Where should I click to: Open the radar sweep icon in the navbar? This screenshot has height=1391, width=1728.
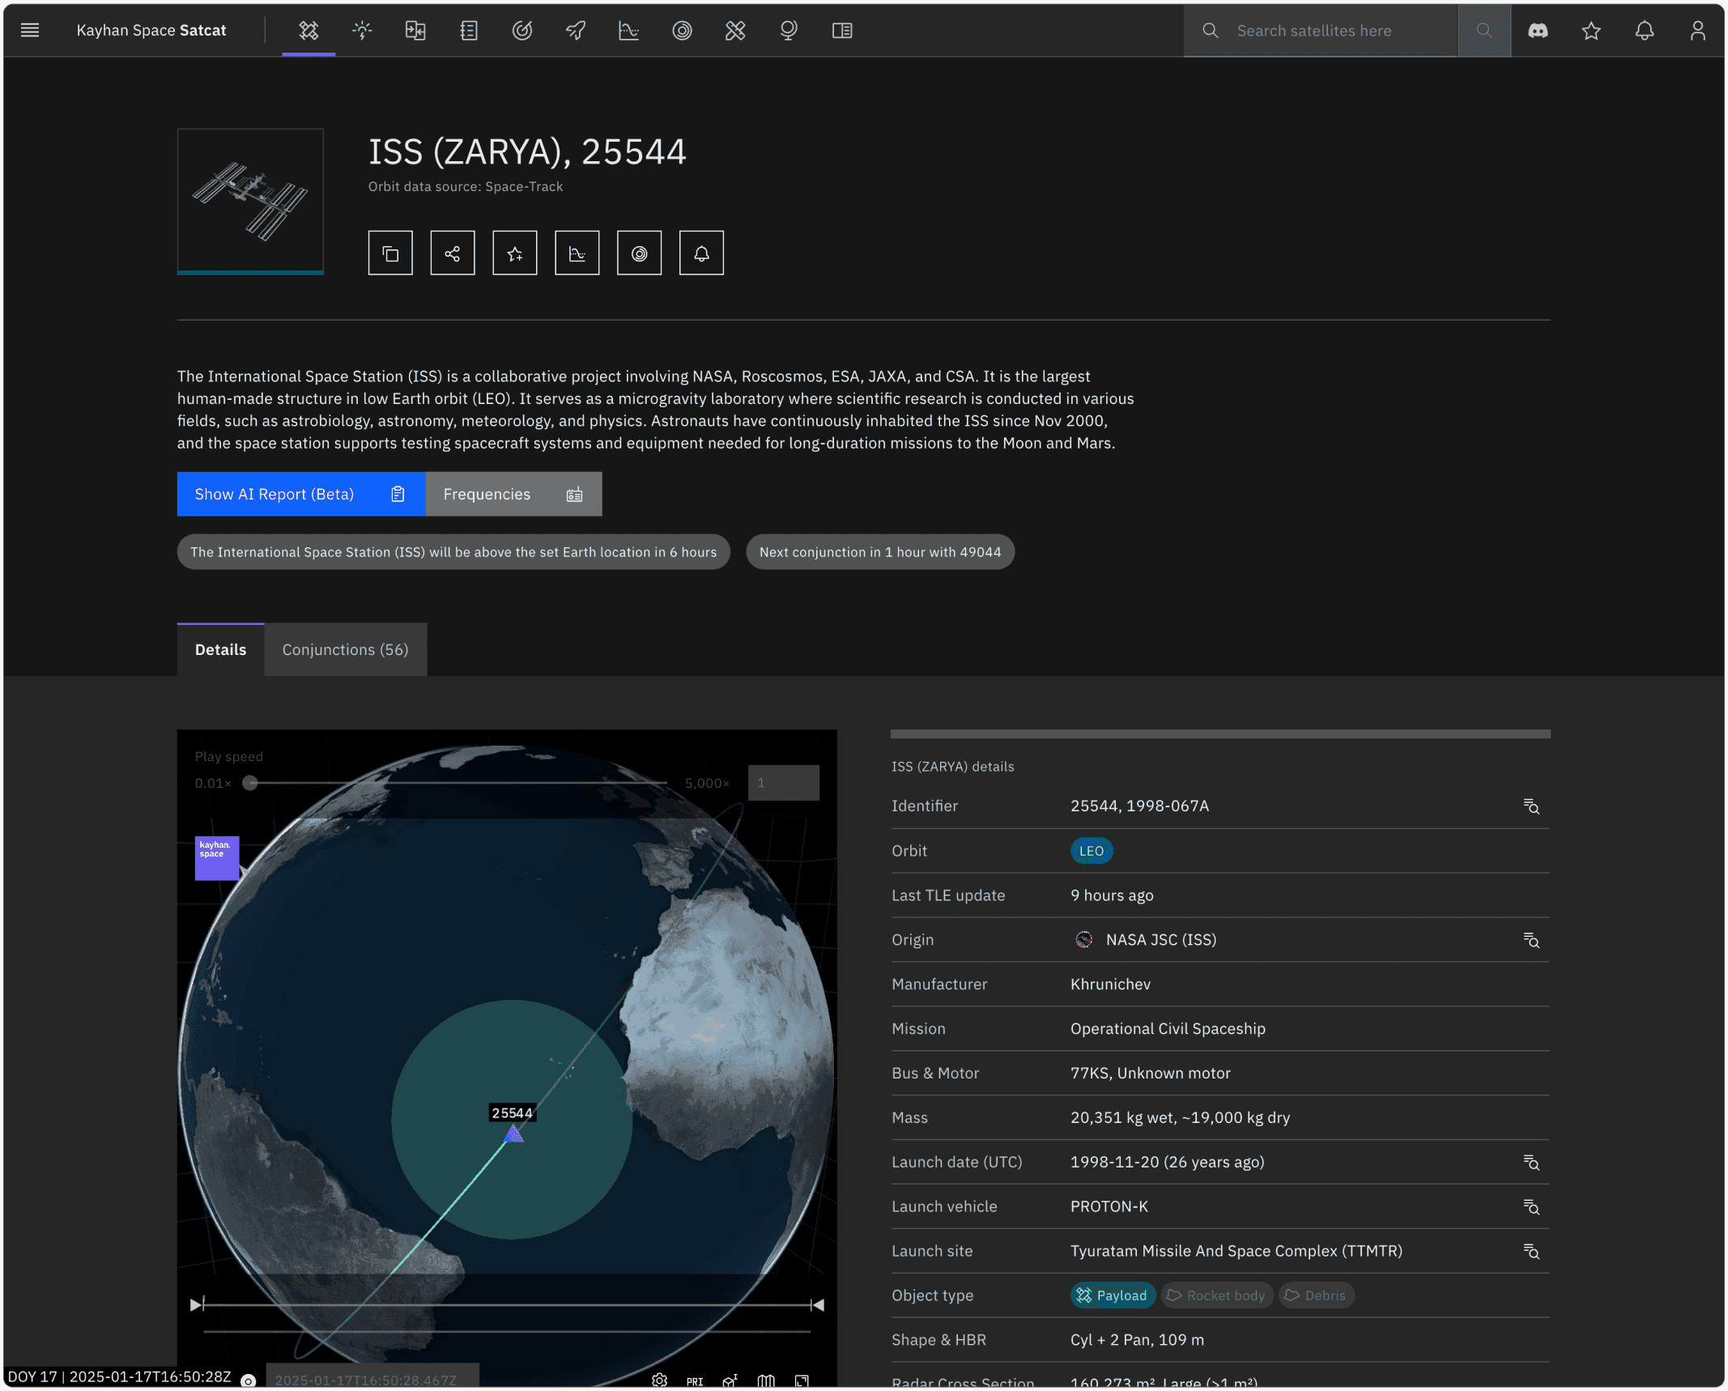(x=522, y=31)
